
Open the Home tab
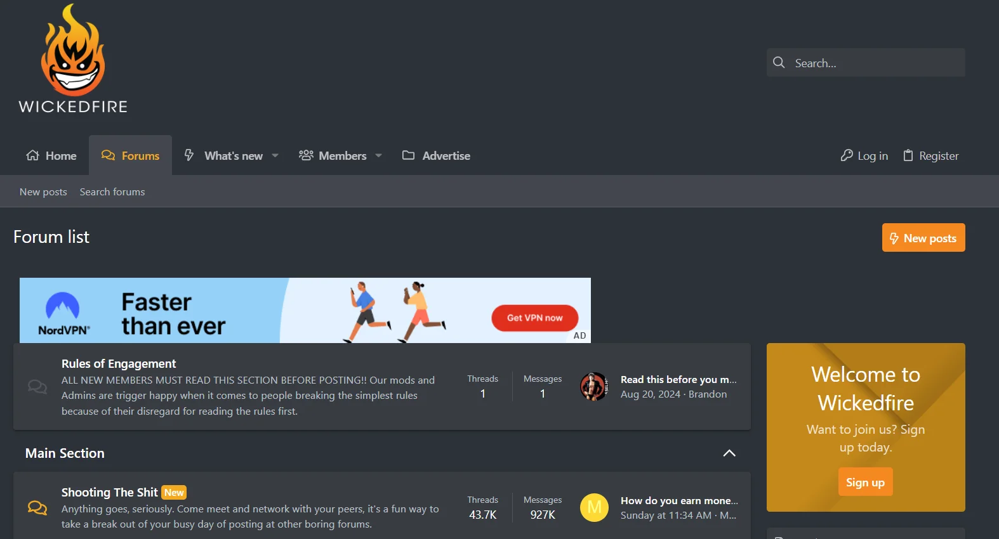[x=51, y=155]
